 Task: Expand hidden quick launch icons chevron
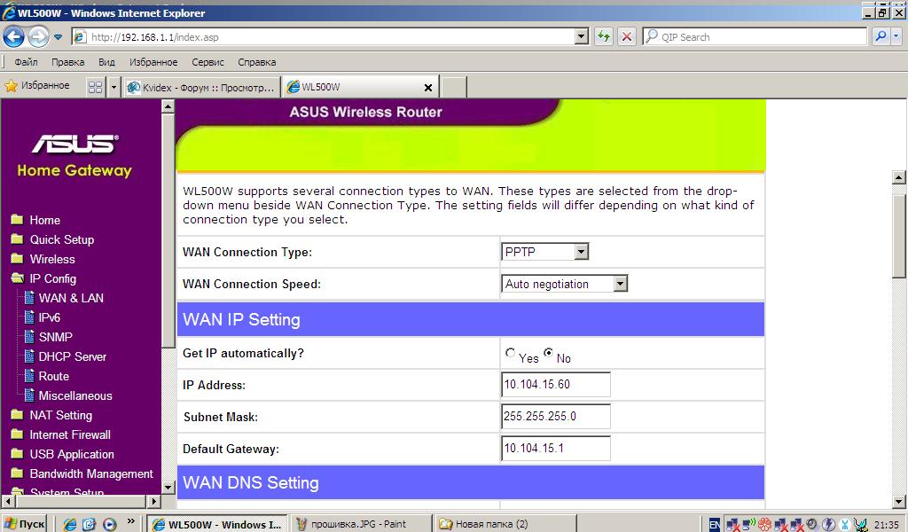click(x=131, y=521)
